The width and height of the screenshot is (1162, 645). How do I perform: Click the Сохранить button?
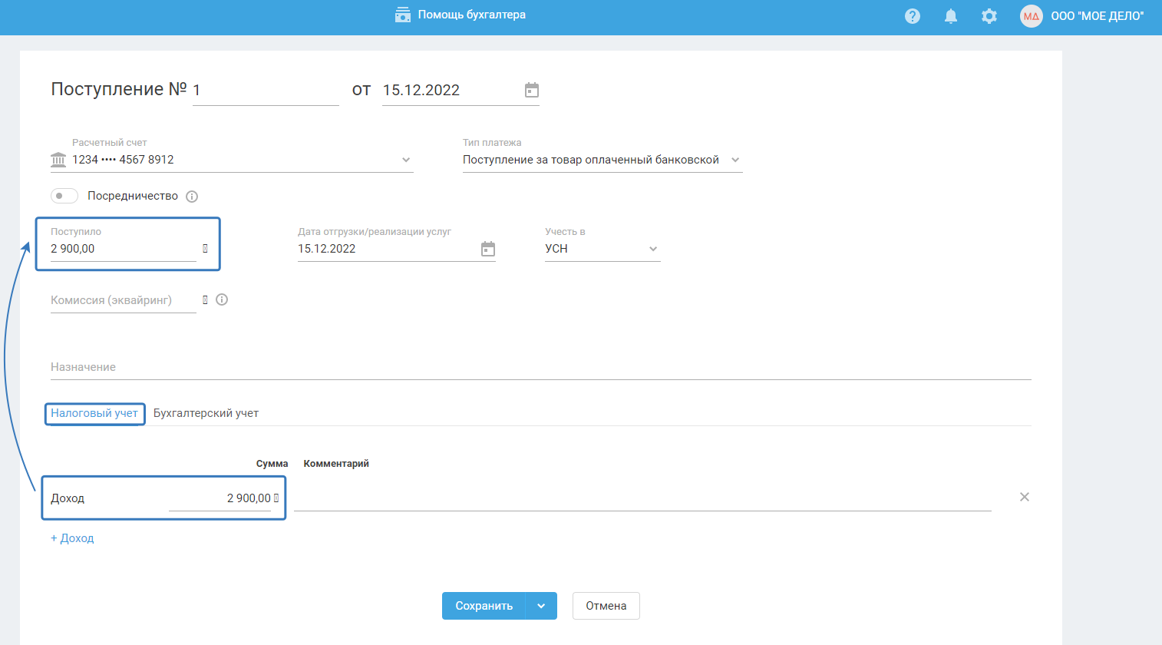pyautogui.click(x=484, y=606)
